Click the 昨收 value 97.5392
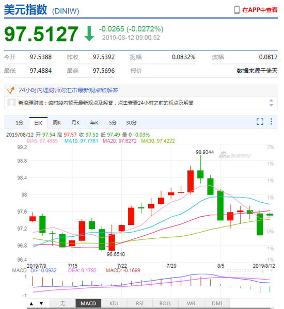Screen dimensions: 284x309 click(104, 57)
